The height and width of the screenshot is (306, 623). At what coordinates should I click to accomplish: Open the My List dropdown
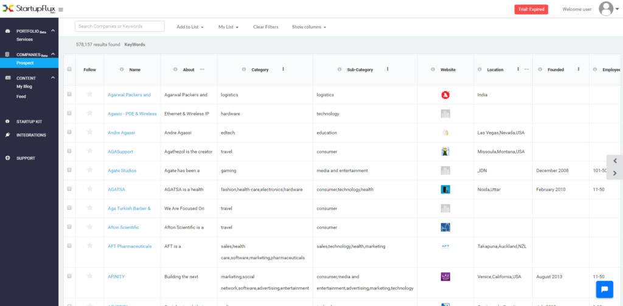tap(229, 27)
